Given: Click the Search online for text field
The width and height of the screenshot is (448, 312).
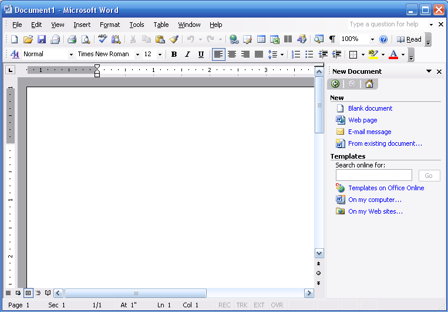Looking at the screenshot, I should pyautogui.click(x=373, y=176).
